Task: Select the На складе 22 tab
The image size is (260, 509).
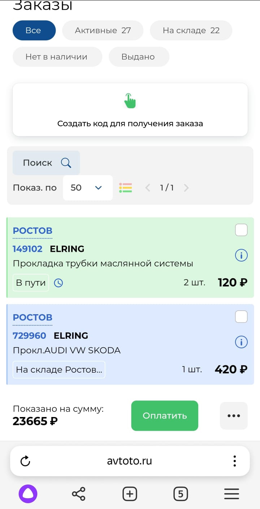Action: 191,31
